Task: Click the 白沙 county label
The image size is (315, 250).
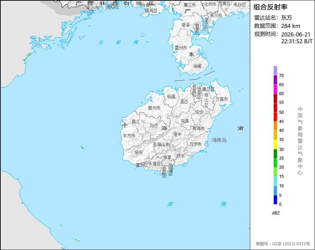Action: tap(154, 126)
